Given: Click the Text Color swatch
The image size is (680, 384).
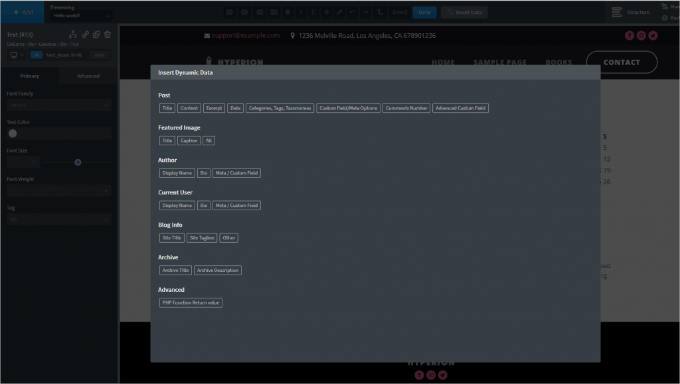Looking at the screenshot, I should pyautogui.click(x=13, y=133).
